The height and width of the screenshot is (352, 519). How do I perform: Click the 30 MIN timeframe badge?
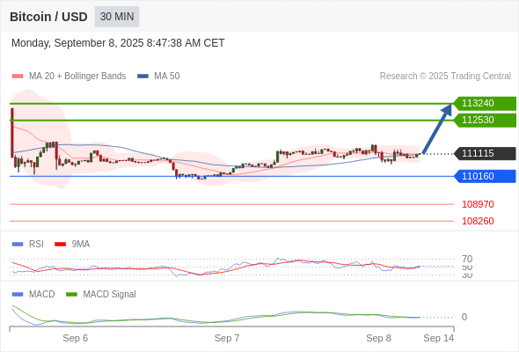pyautogui.click(x=117, y=17)
